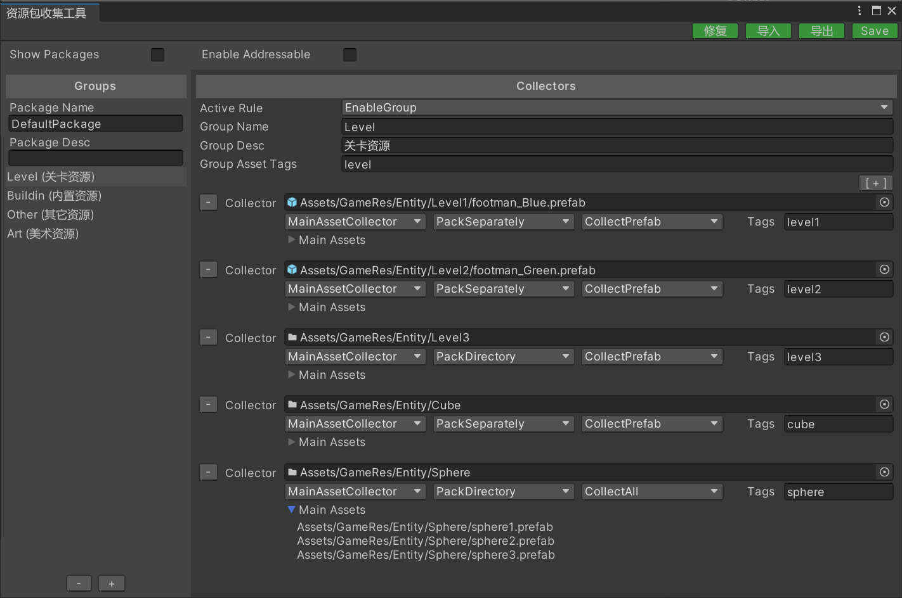This screenshot has width=902, height=598.
Task: Focus the empty Package Desc field
Action: 96,158
